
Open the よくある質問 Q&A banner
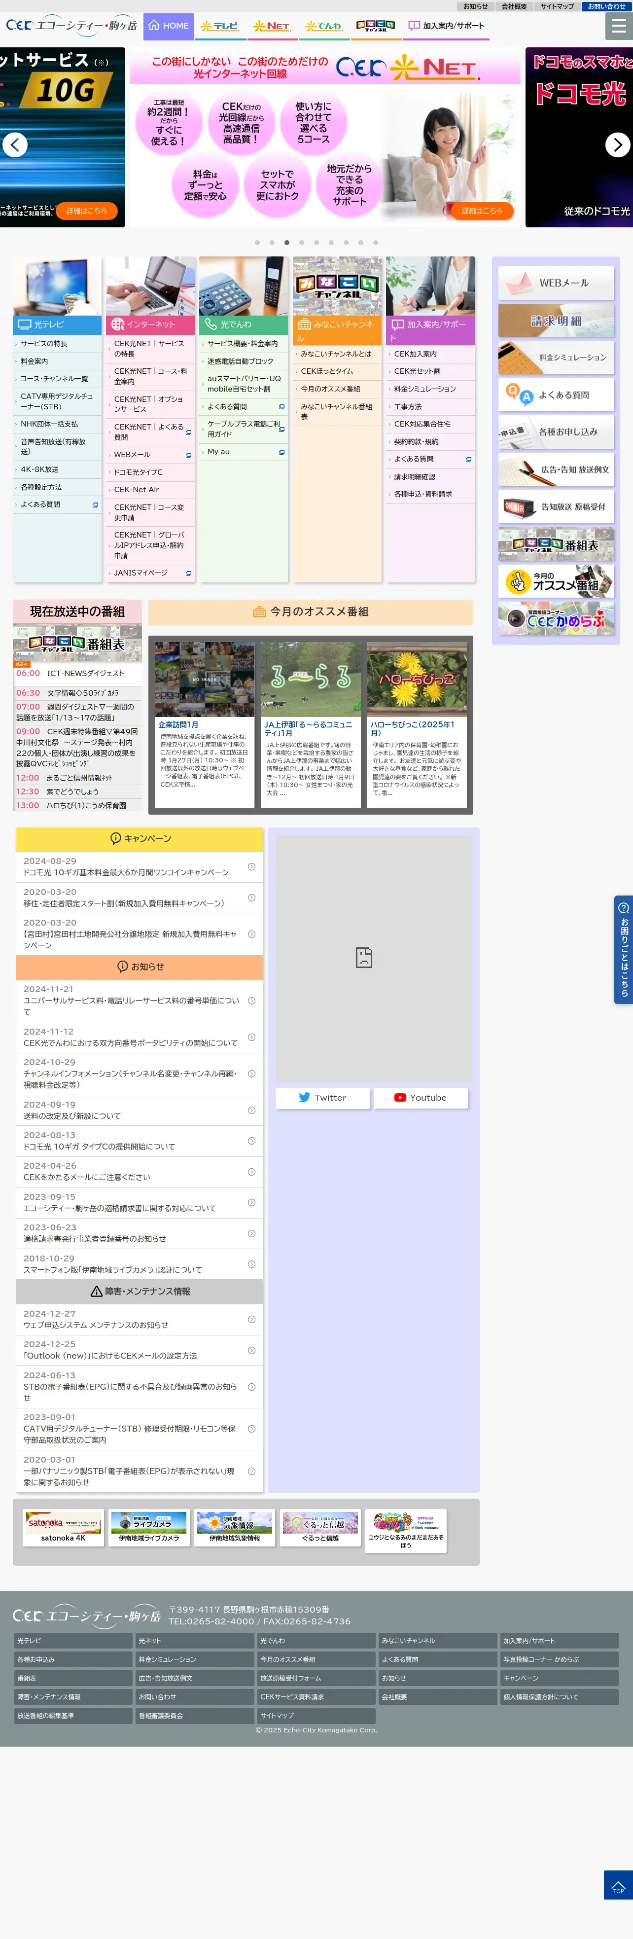pyautogui.click(x=556, y=395)
